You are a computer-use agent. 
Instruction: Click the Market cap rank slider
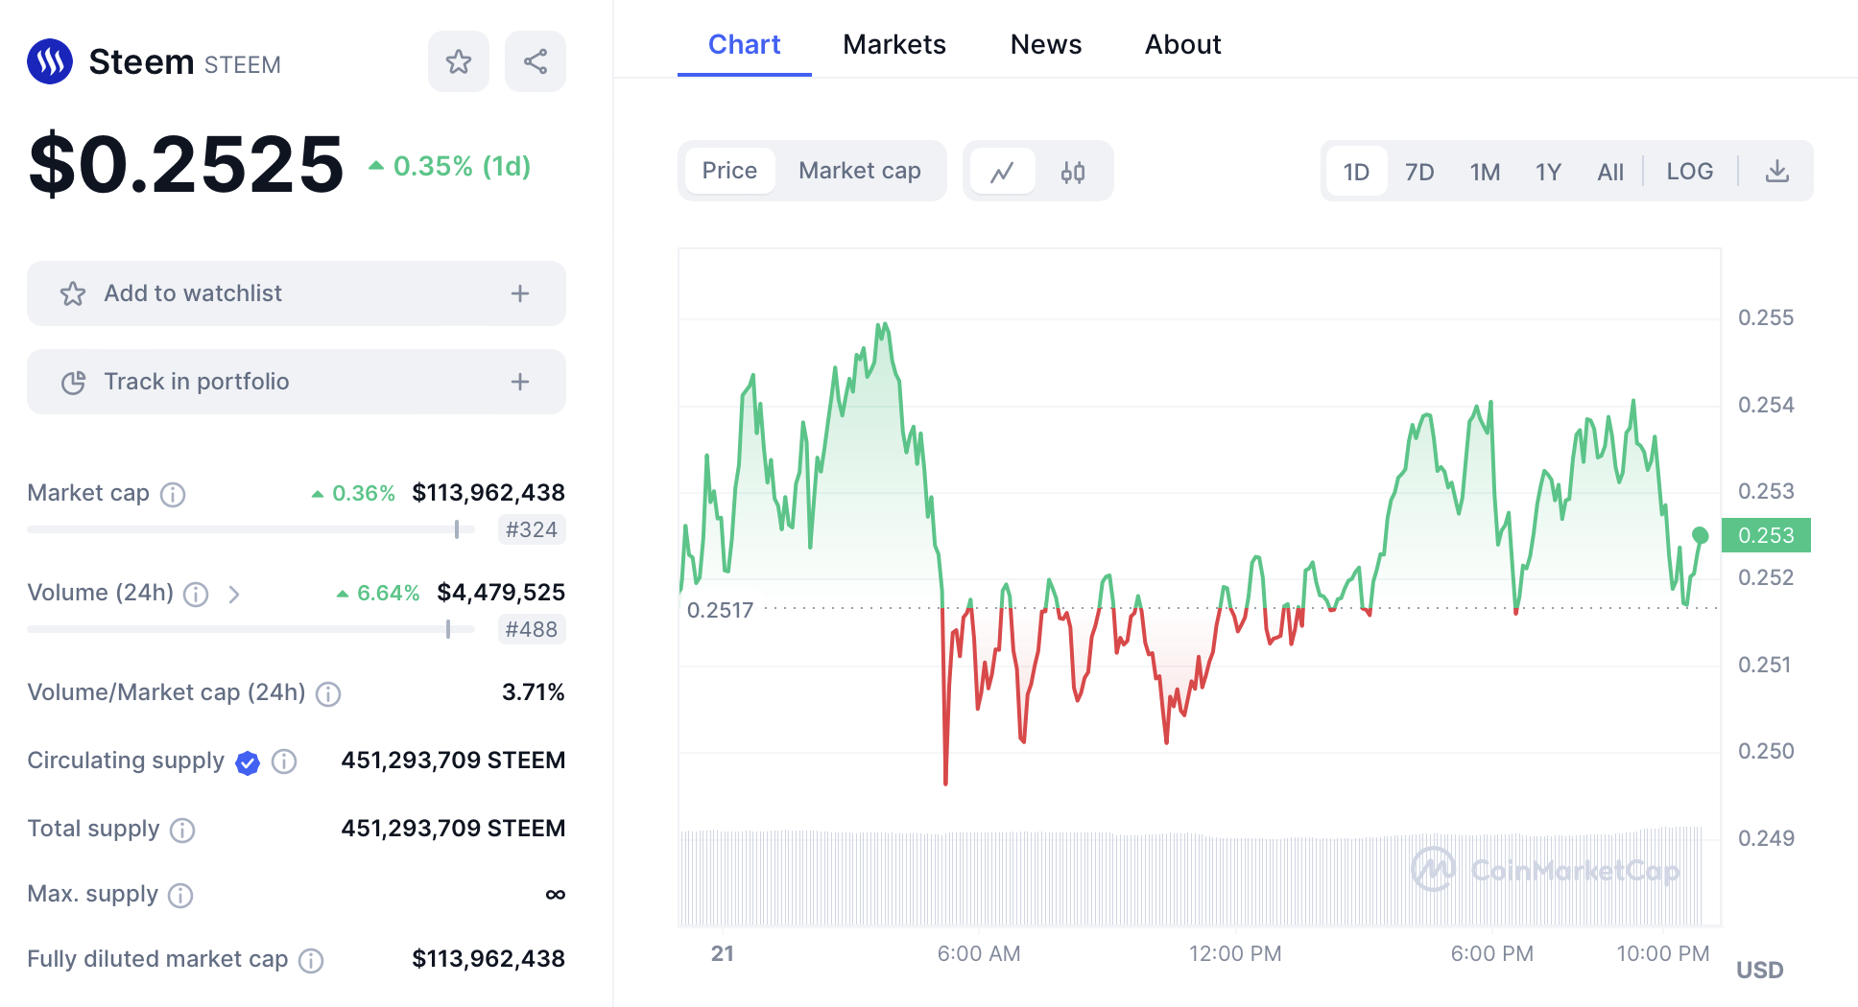[x=457, y=529]
